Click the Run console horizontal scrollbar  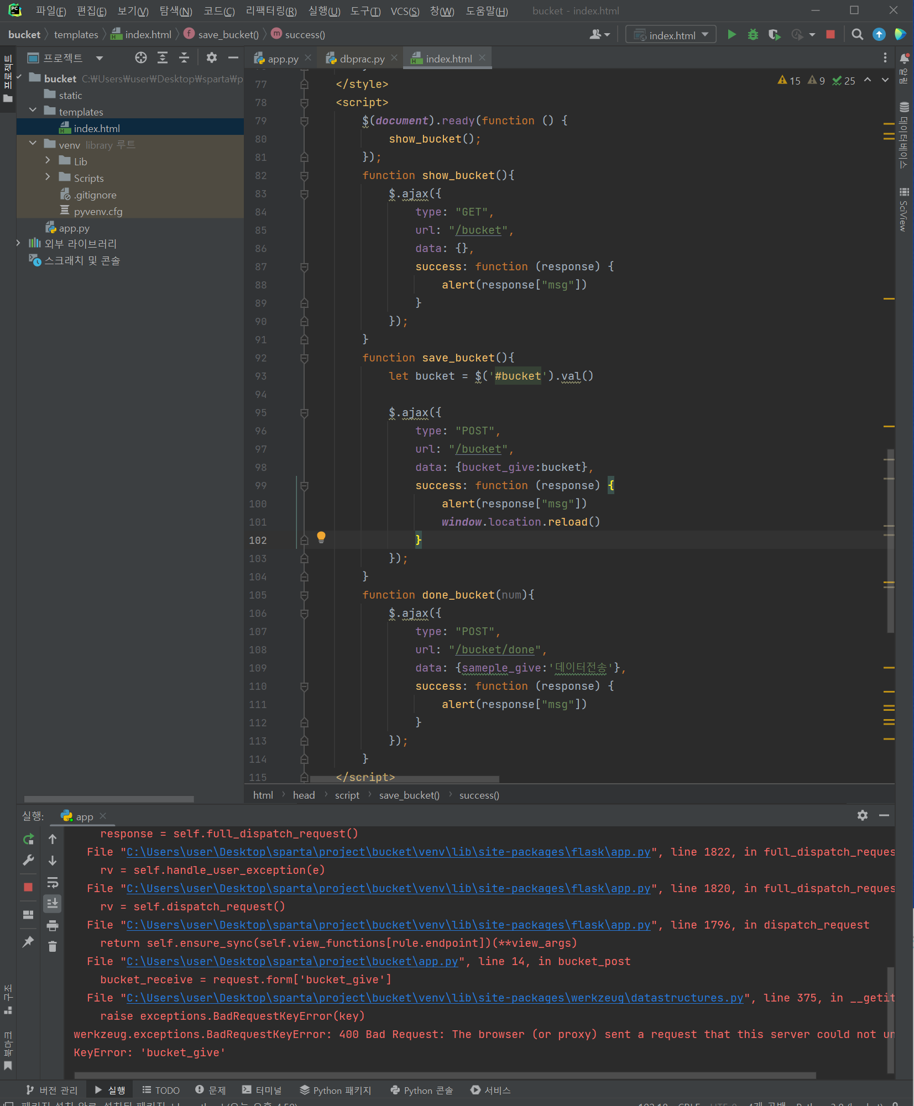(445, 1075)
